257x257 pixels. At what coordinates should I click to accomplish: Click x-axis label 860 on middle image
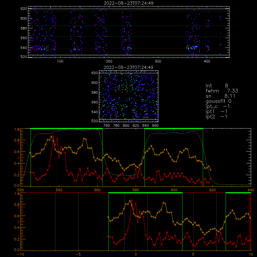coord(155,126)
